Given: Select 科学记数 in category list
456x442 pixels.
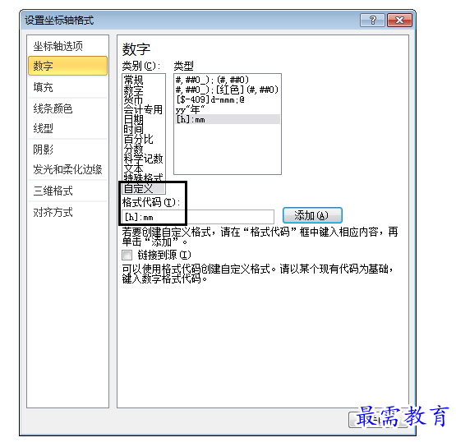Looking at the screenshot, I should tap(143, 159).
